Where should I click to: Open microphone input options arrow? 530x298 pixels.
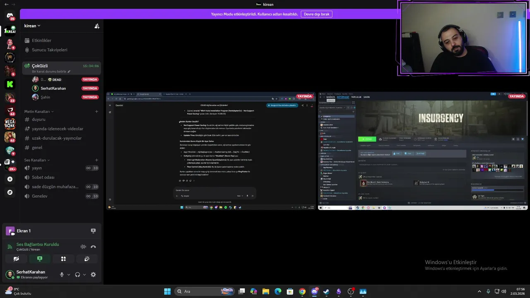point(69,274)
